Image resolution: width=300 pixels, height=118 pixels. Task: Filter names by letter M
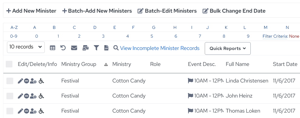click(x=266, y=27)
